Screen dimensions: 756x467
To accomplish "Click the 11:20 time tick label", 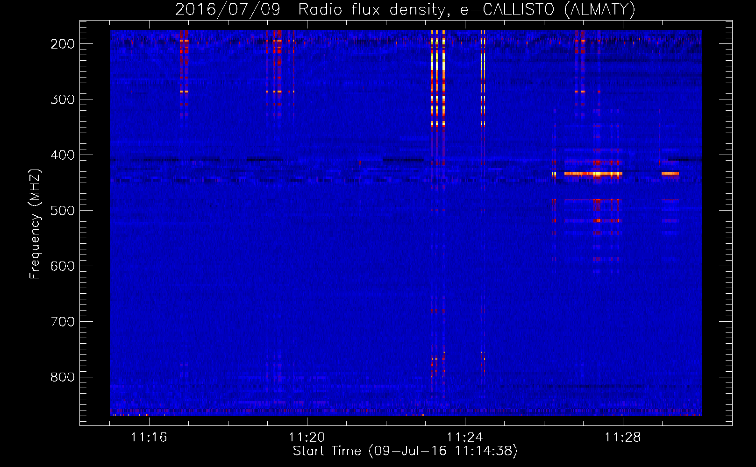I will (x=307, y=438).
